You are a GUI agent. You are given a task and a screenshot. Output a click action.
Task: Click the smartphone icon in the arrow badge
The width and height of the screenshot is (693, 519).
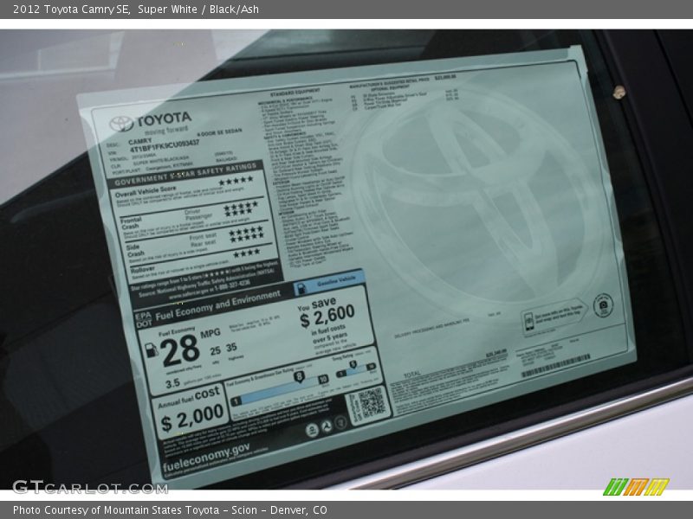point(528,322)
